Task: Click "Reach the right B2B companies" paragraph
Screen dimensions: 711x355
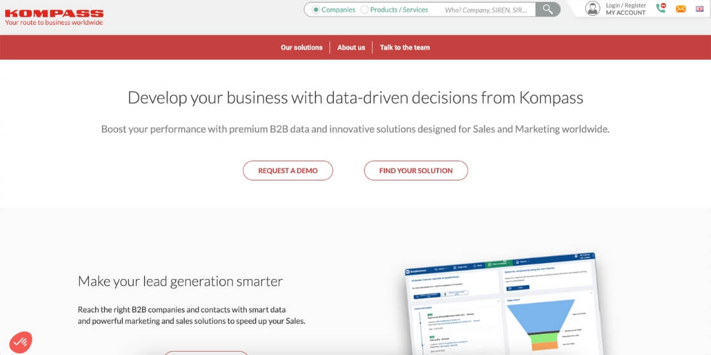Action: 192,316
